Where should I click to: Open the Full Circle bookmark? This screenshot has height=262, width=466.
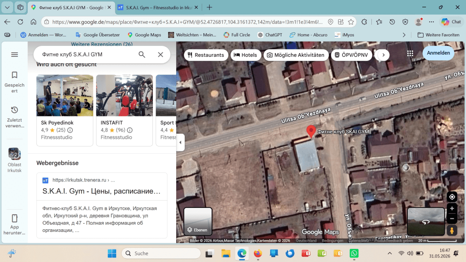click(237, 35)
